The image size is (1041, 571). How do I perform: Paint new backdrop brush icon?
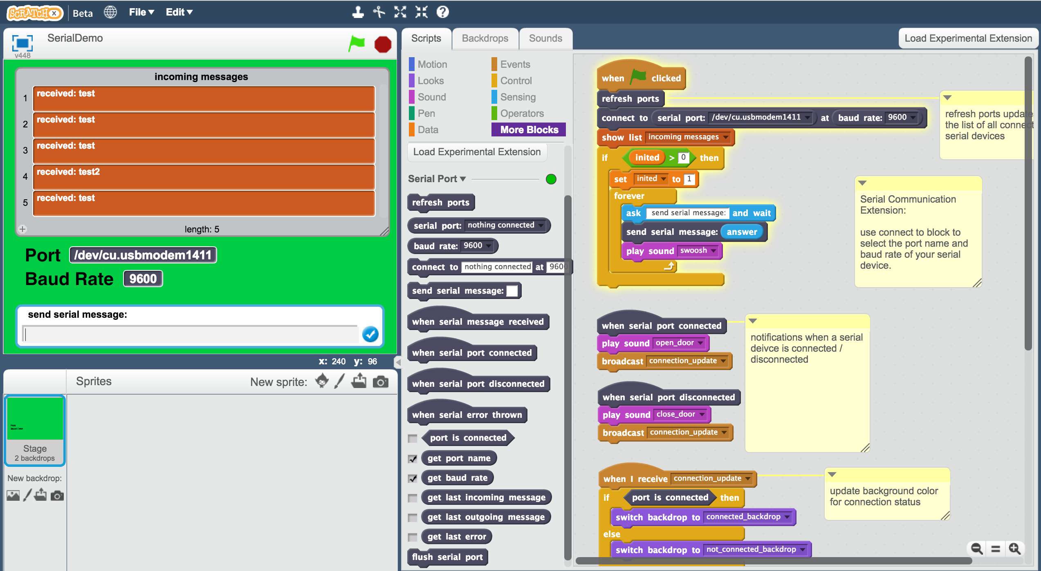(27, 495)
